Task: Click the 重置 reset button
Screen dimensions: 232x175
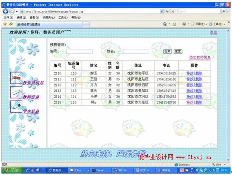Action: coord(178,51)
